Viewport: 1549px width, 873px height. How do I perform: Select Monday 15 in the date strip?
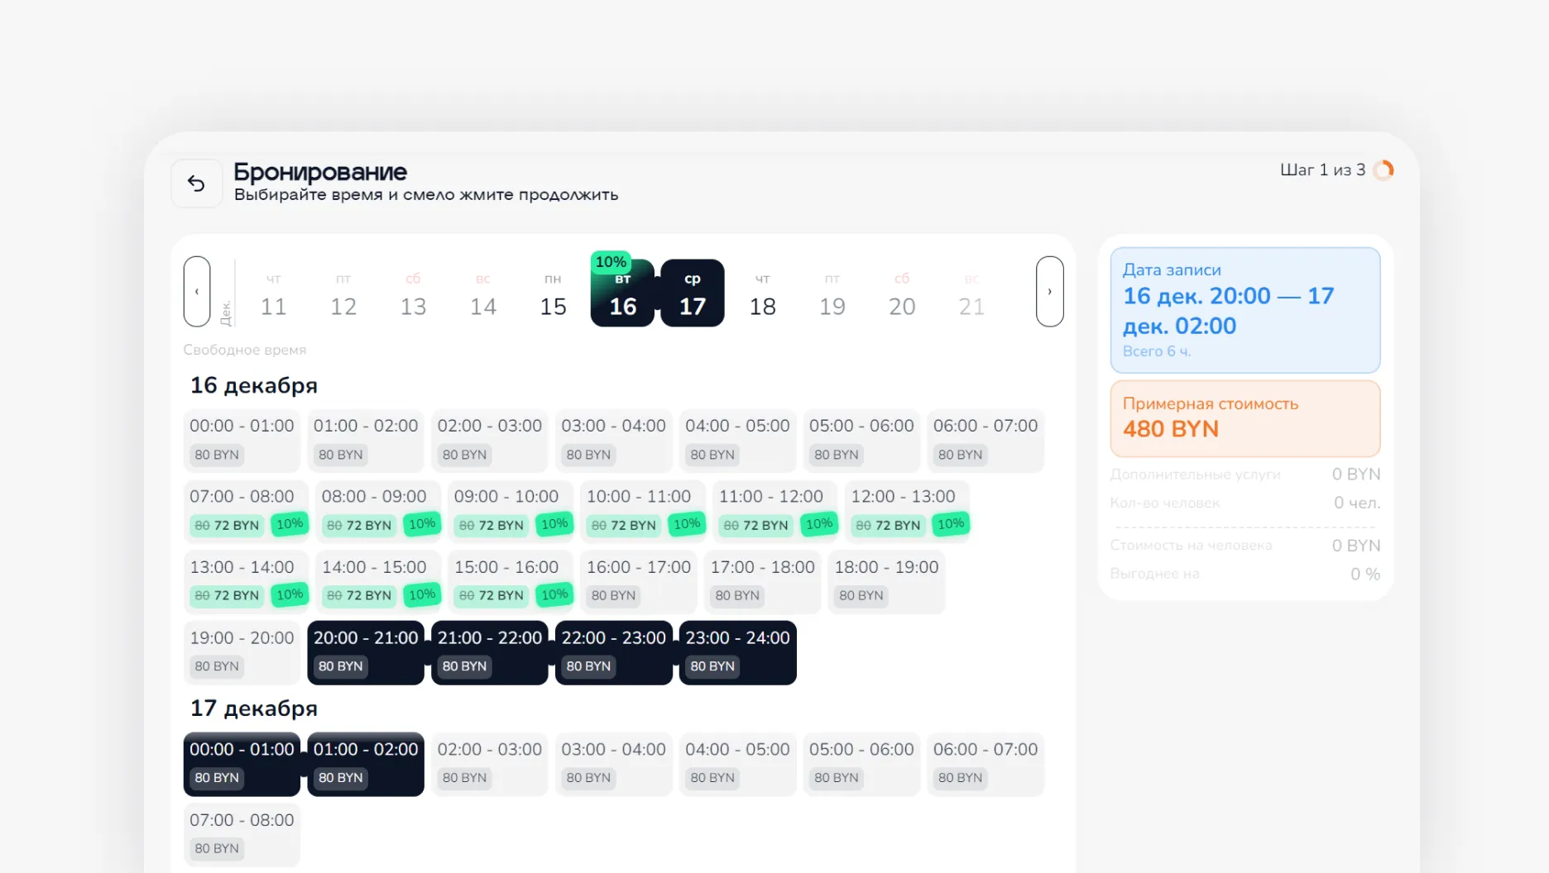tap(553, 294)
